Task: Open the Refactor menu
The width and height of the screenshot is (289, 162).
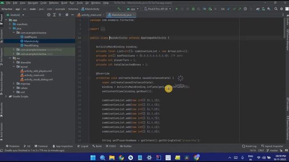Action: point(54,3)
